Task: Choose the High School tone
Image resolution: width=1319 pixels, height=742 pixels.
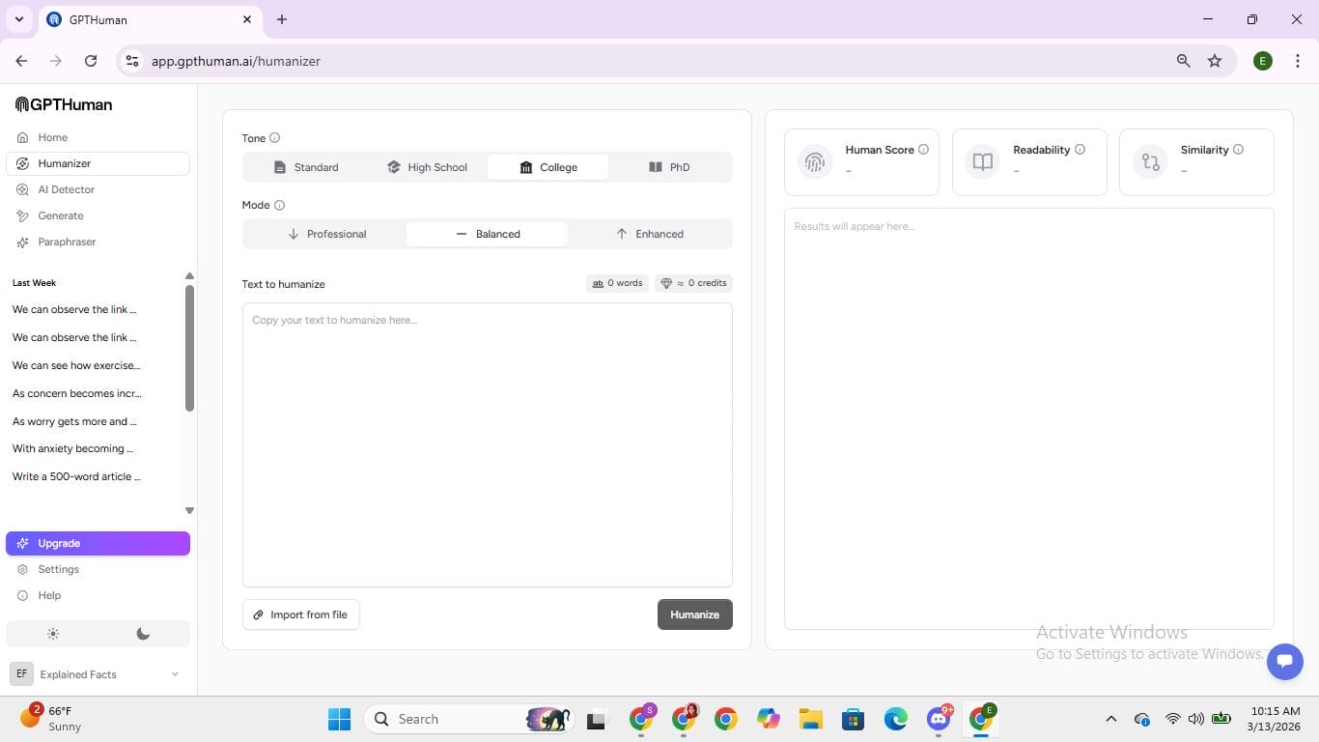Action: pyautogui.click(x=427, y=167)
